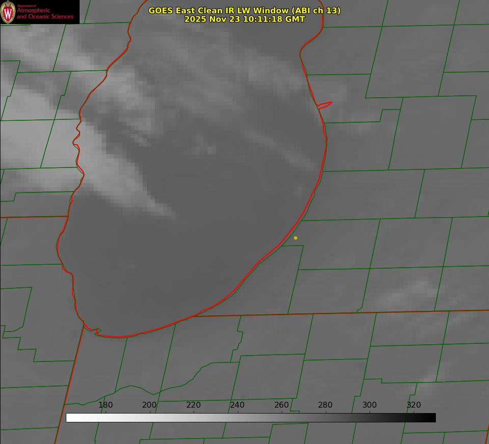489x444 pixels.
Task: Click the 180 colorbar tick label
Action: 106,405
